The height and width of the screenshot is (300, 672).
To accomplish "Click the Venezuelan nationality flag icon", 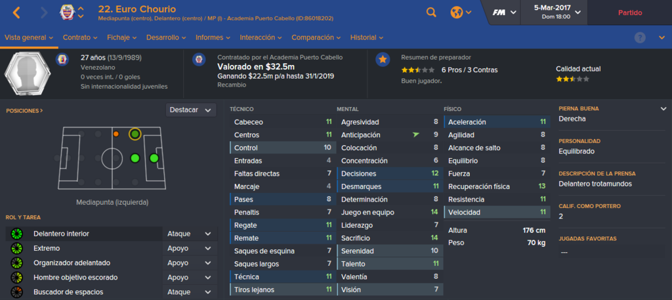I will coord(62,60).
